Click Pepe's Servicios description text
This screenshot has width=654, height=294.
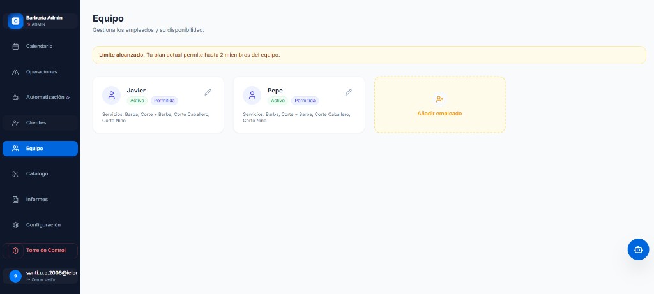[x=296, y=117]
